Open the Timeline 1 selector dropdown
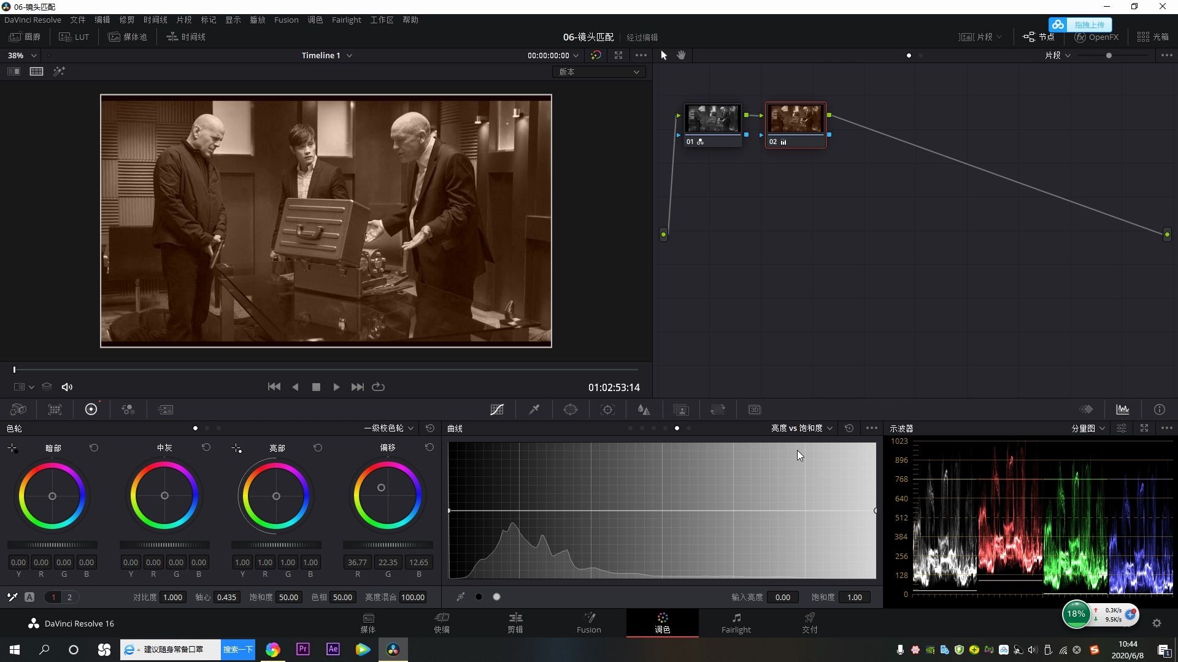Image resolution: width=1178 pixels, height=662 pixels. tap(326, 55)
